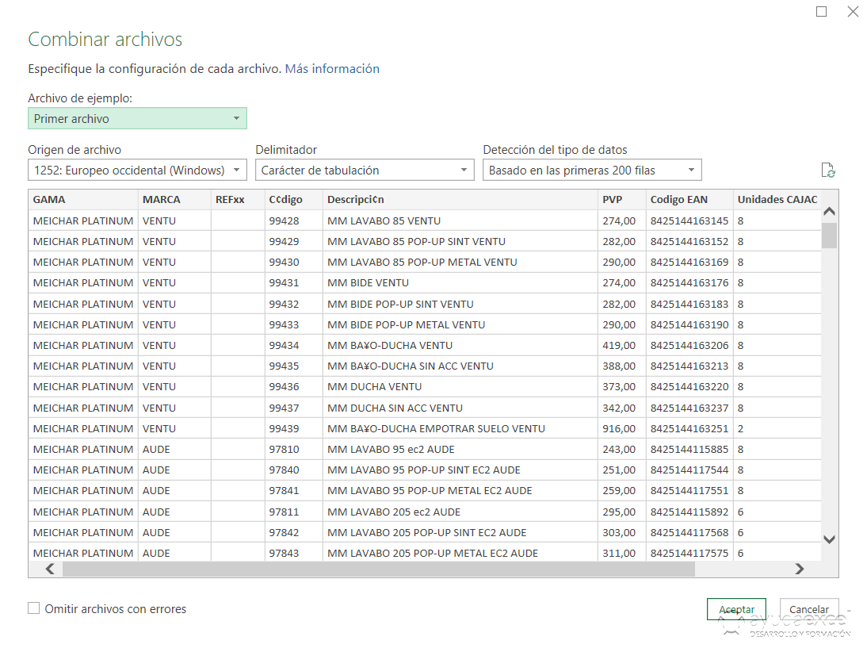The image size is (867, 648).
Task: Click the cell MM BIDE VENTU
Action: 460,283
